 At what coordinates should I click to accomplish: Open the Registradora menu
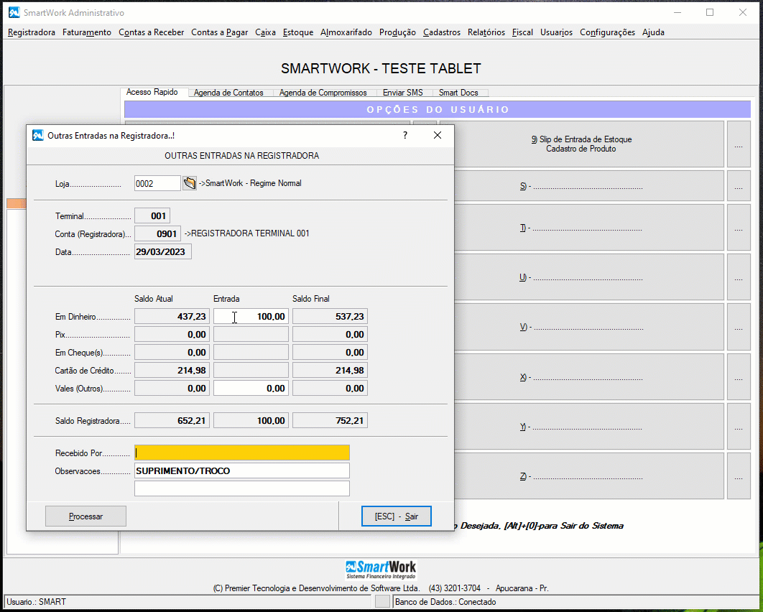point(32,32)
